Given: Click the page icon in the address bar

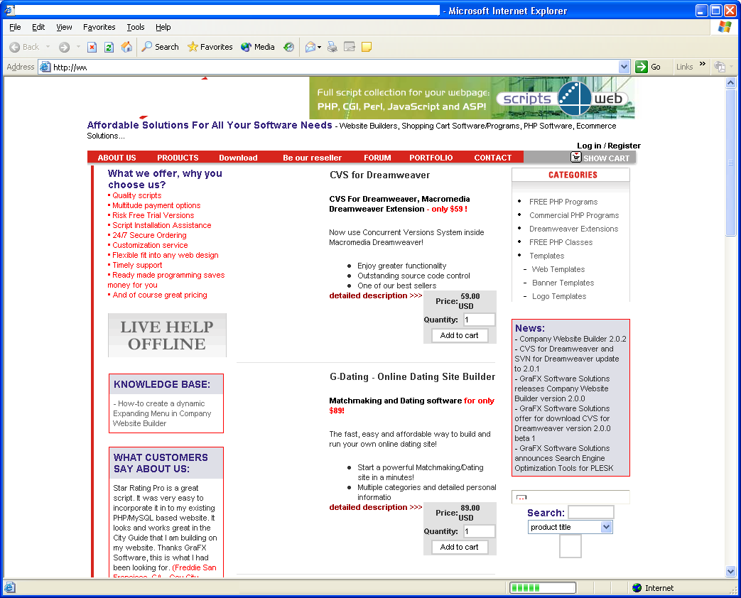Looking at the screenshot, I should [x=45, y=67].
